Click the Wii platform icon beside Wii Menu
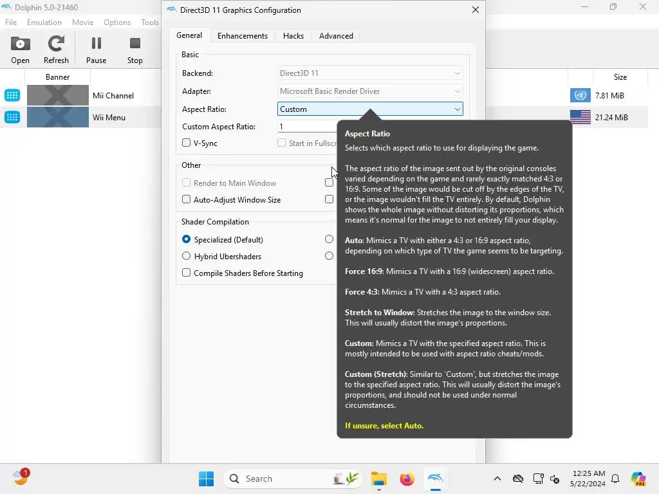The width and height of the screenshot is (659, 494). coord(12,117)
